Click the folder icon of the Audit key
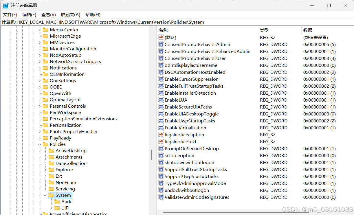This screenshot has width=354, height=215. 57,201
